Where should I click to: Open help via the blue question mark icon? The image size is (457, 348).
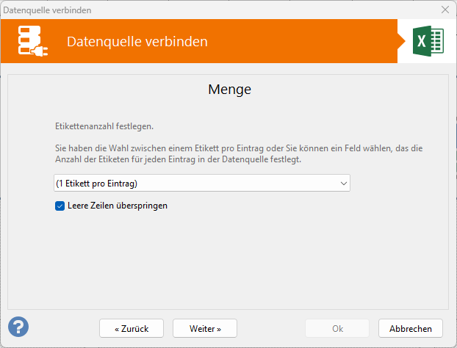(18, 327)
